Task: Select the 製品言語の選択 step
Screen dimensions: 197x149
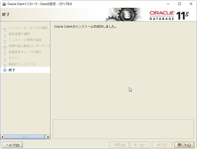Action: click(x=19, y=34)
